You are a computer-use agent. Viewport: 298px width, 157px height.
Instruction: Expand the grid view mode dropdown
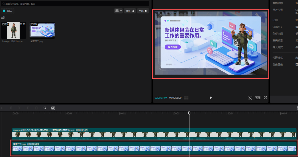[x=119, y=11]
